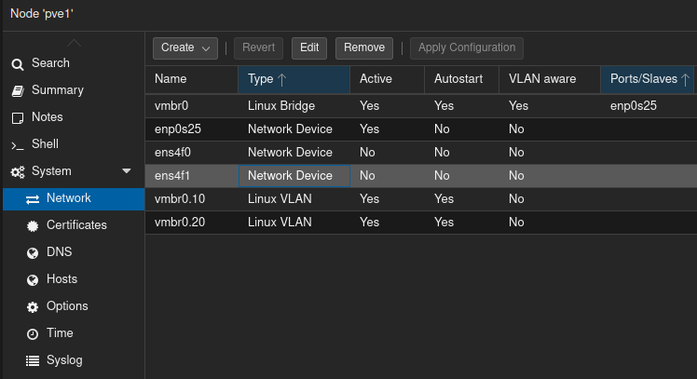This screenshot has width=697, height=379.
Task: Click the Syslog list icon
Action: click(x=33, y=361)
